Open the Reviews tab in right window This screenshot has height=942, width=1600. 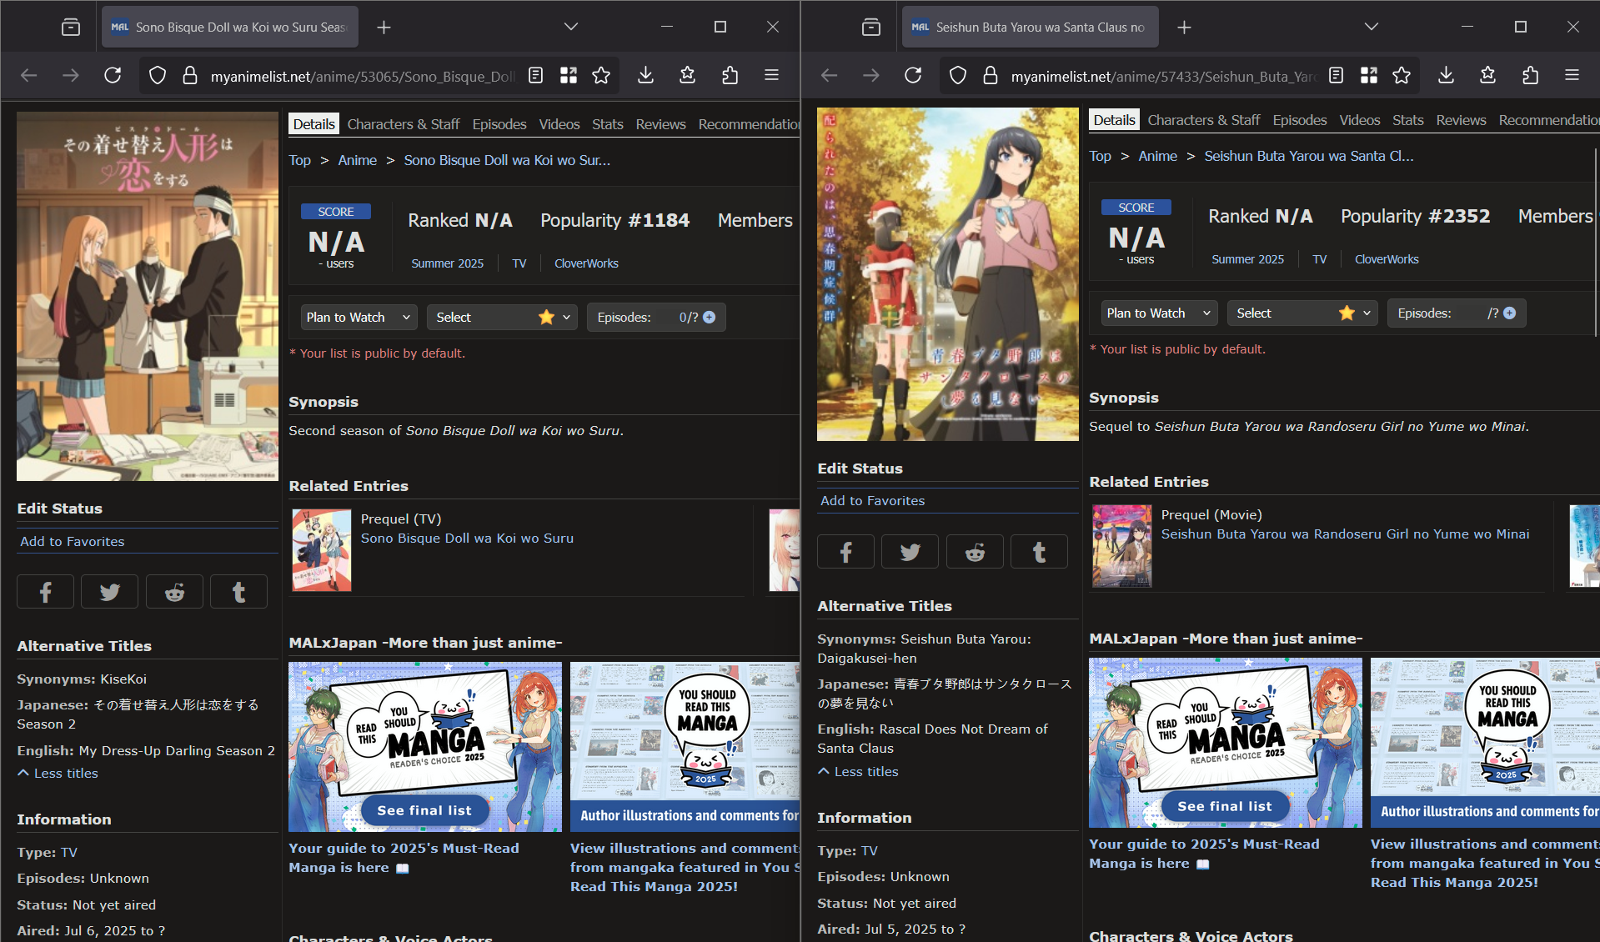(x=1461, y=120)
